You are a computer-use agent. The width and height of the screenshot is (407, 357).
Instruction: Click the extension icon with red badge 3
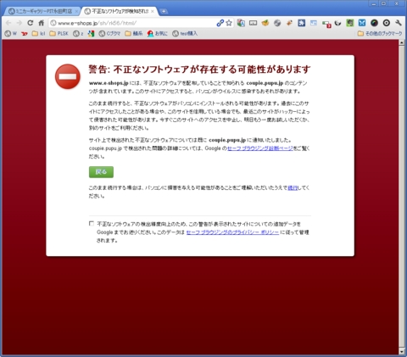click(x=326, y=24)
